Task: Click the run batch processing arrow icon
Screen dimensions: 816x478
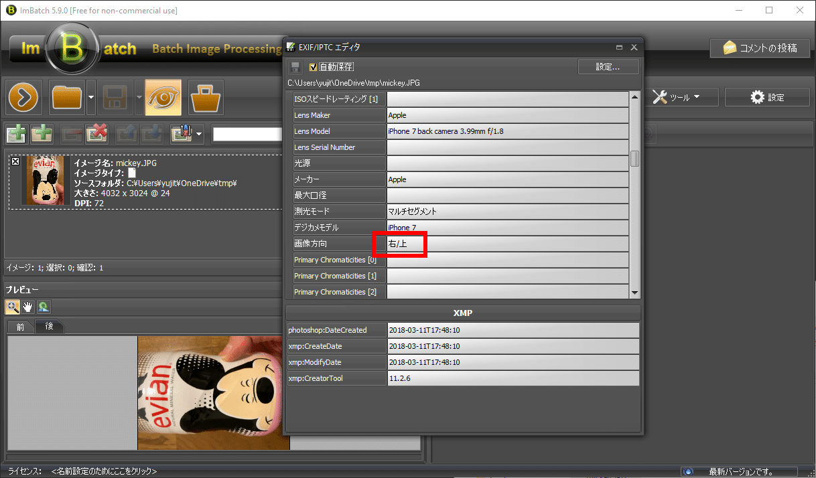Action: coord(25,98)
